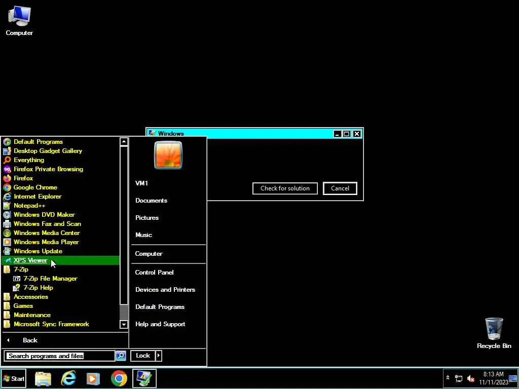Click the Show desktop button

(x=513, y=378)
